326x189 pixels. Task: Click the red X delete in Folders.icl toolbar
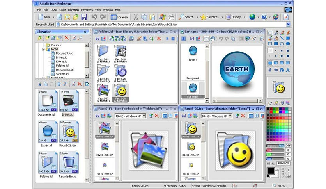159,39
